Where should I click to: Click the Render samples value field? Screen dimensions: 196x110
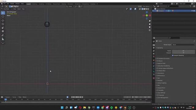coord(183,51)
